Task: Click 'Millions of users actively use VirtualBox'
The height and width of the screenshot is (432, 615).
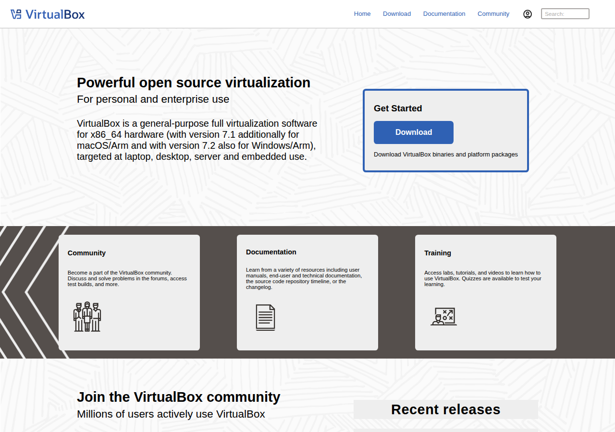Action: tap(171, 414)
